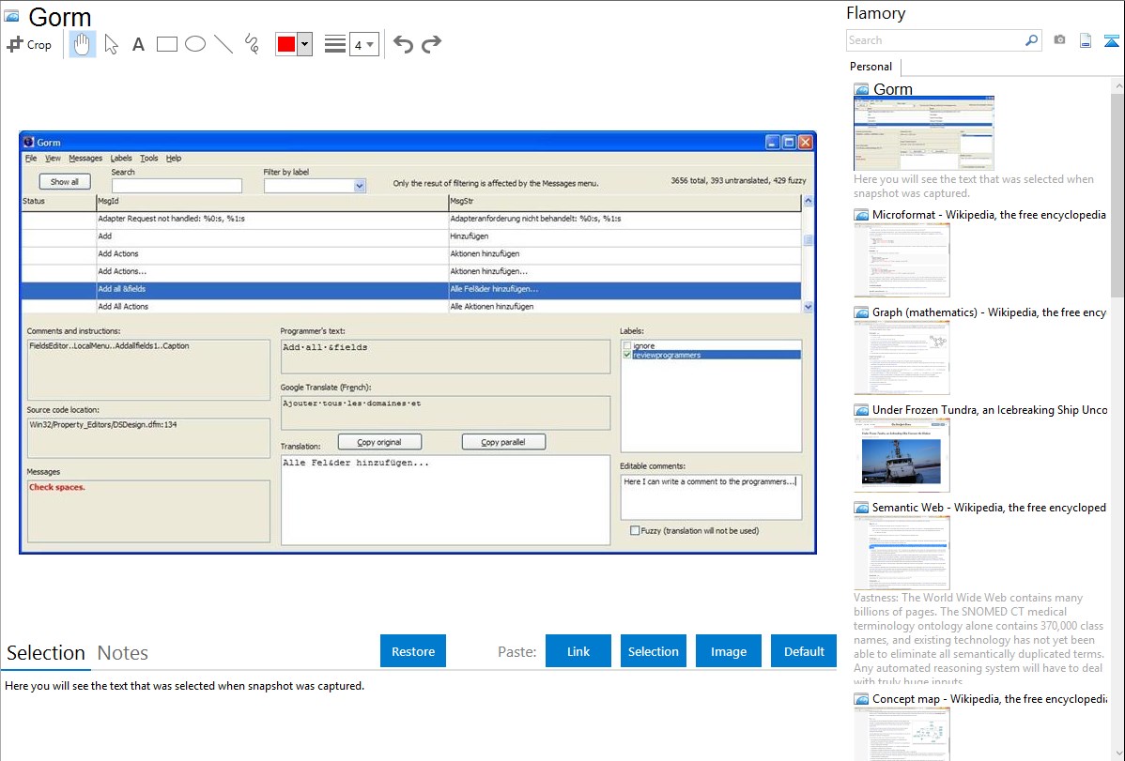Pick the ellipse shape tool
Image resolution: width=1125 pixels, height=761 pixels.
(195, 44)
